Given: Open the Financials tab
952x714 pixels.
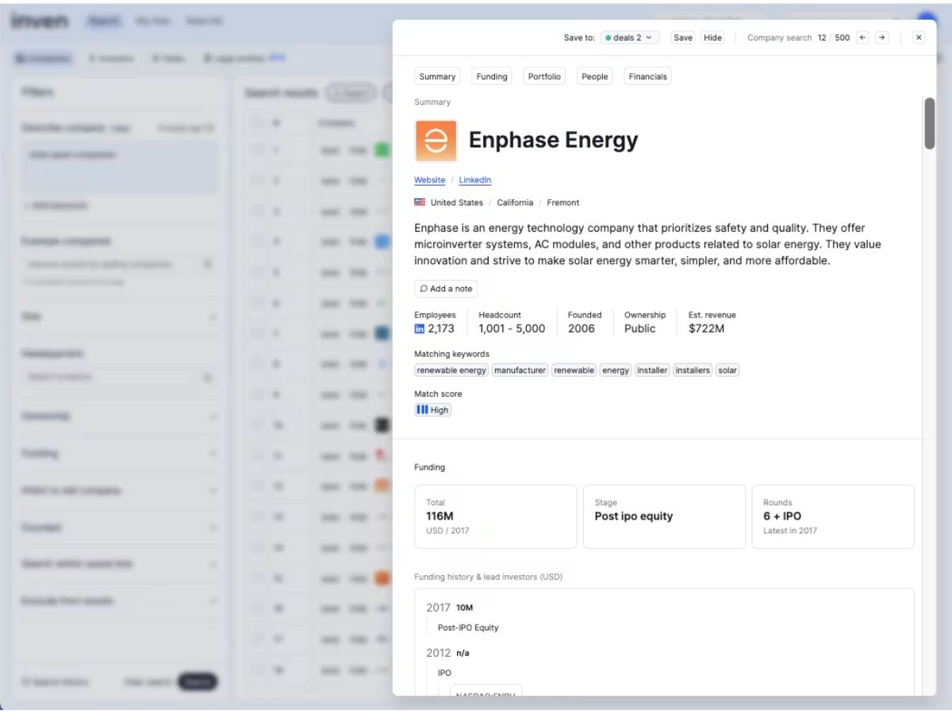Looking at the screenshot, I should point(647,76).
